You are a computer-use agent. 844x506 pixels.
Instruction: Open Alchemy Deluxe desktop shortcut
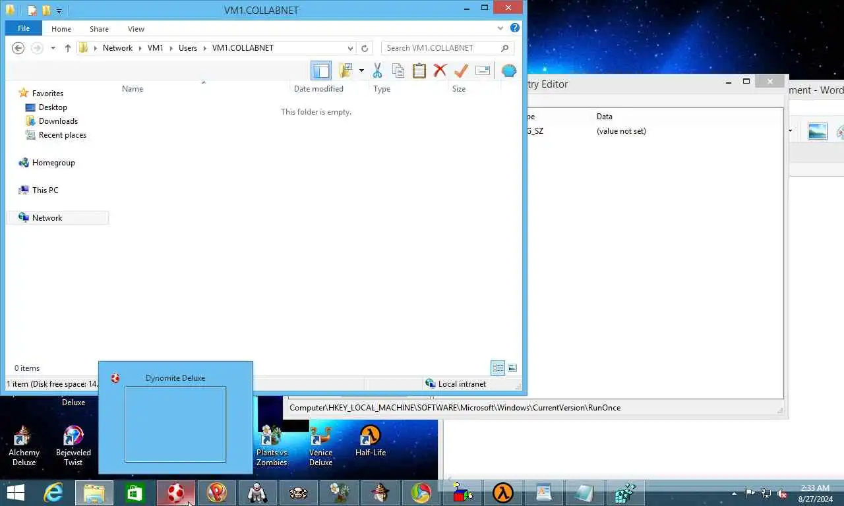coord(24,445)
